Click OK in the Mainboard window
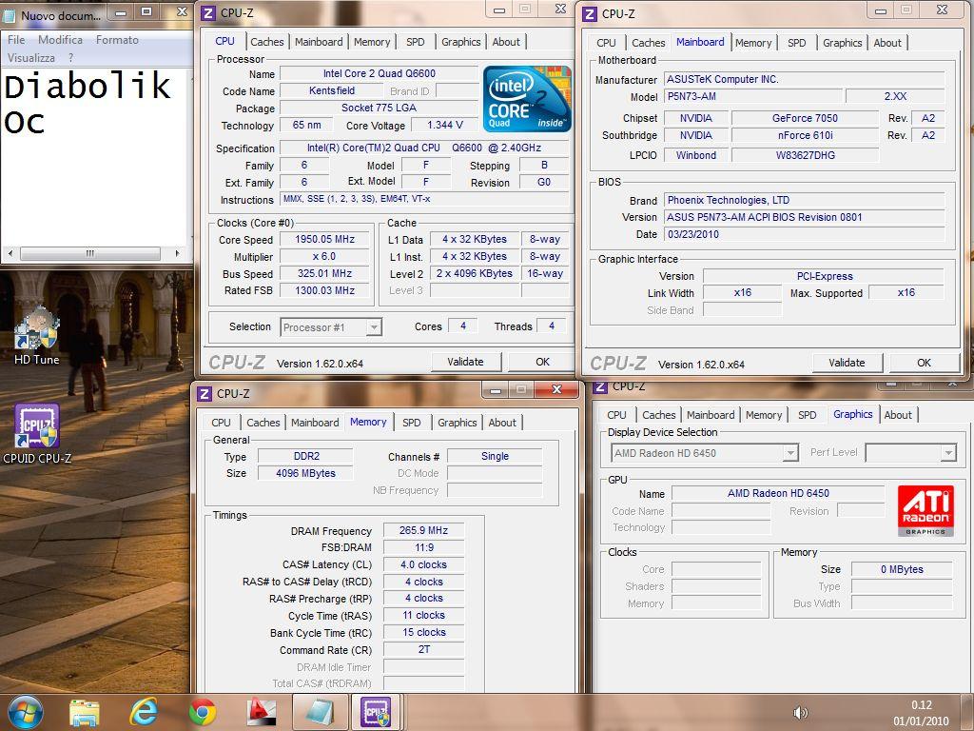 pyautogui.click(x=925, y=363)
